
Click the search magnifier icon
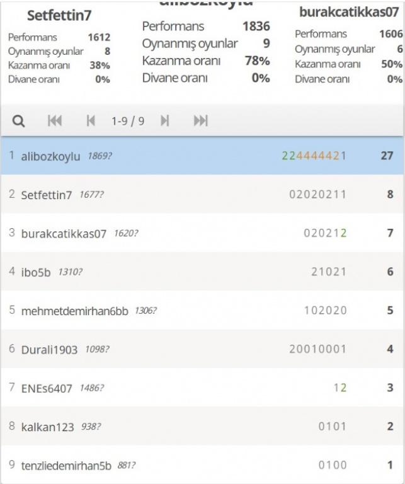click(x=19, y=121)
